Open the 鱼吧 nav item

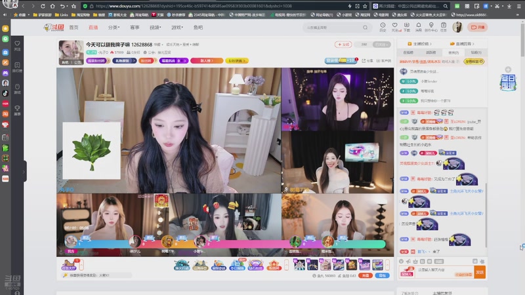[x=198, y=28]
